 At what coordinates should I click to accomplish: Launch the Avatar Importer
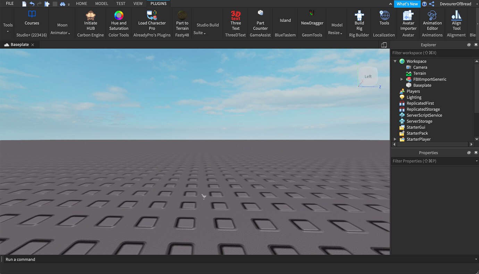tap(408, 21)
